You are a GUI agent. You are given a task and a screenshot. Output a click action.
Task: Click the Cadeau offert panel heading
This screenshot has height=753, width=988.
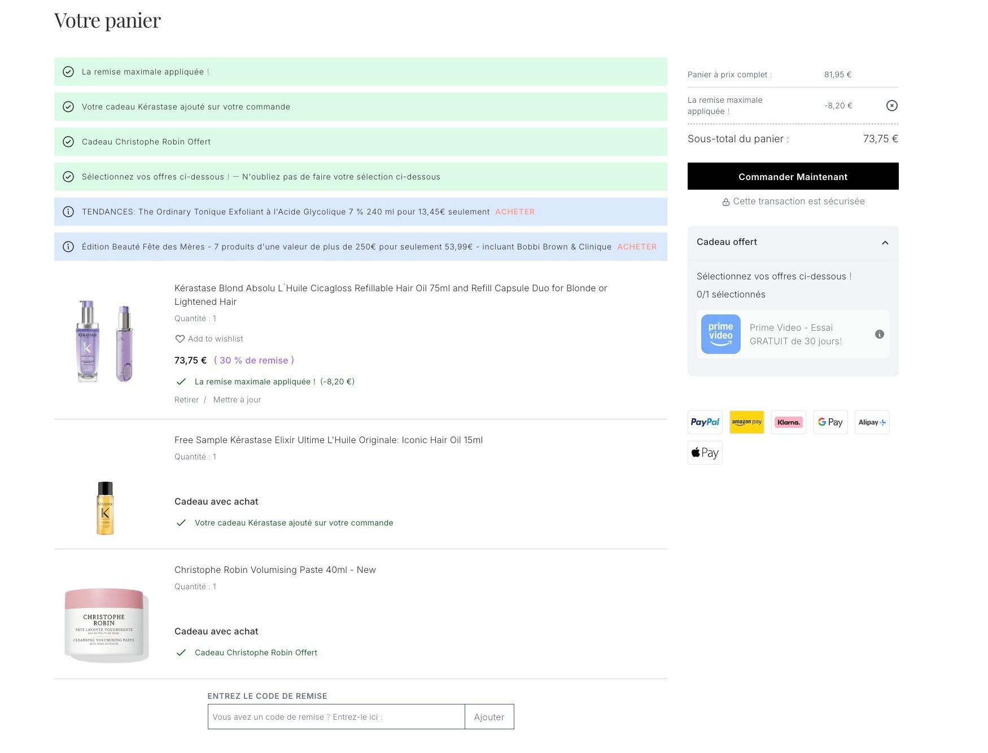tap(727, 242)
